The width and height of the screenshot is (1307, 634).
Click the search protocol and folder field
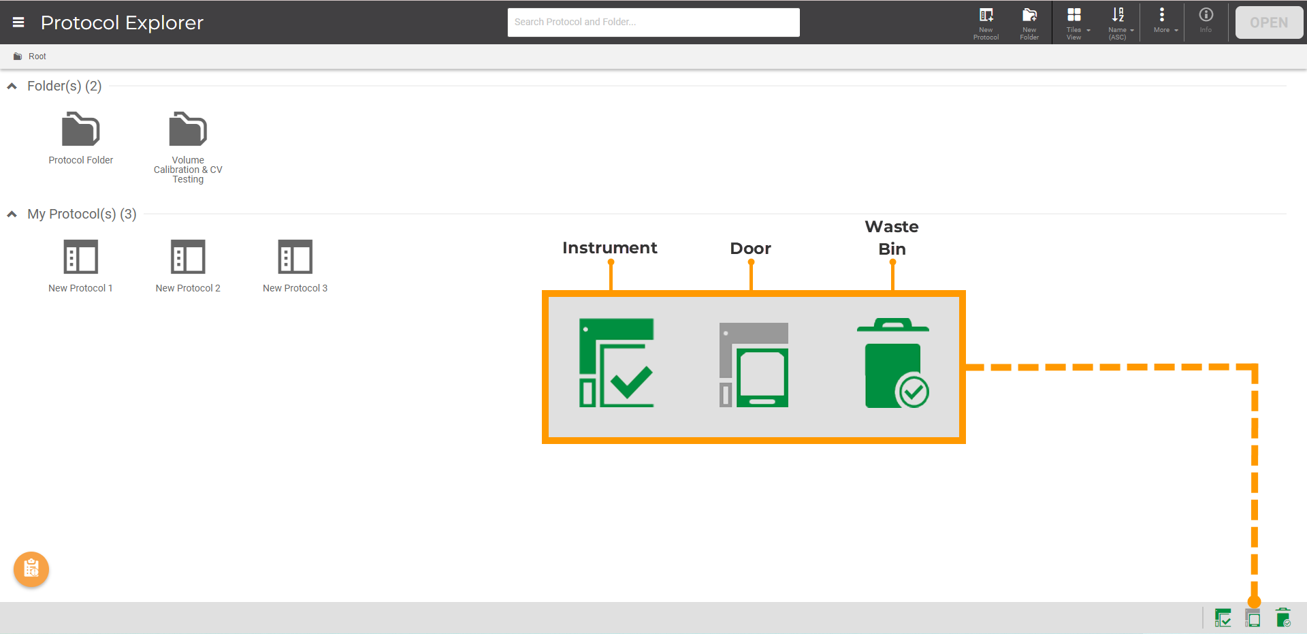click(x=653, y=22)
